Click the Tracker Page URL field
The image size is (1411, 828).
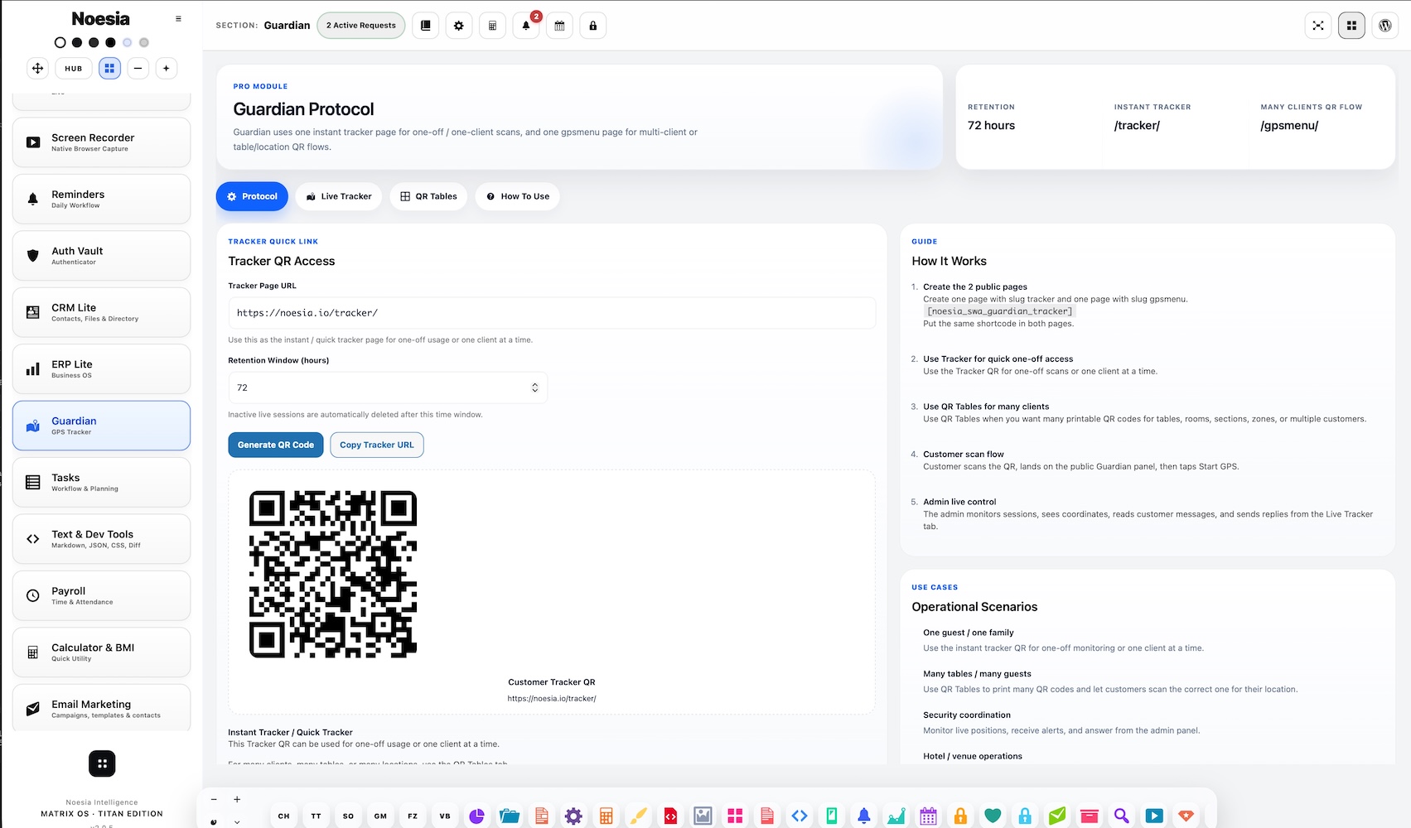coord(552,313)
